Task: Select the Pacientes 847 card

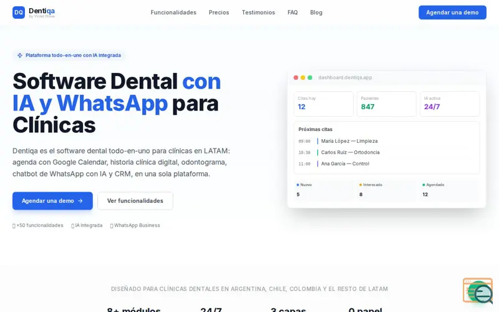Action: pyautogui.click(x=386, y=104)
